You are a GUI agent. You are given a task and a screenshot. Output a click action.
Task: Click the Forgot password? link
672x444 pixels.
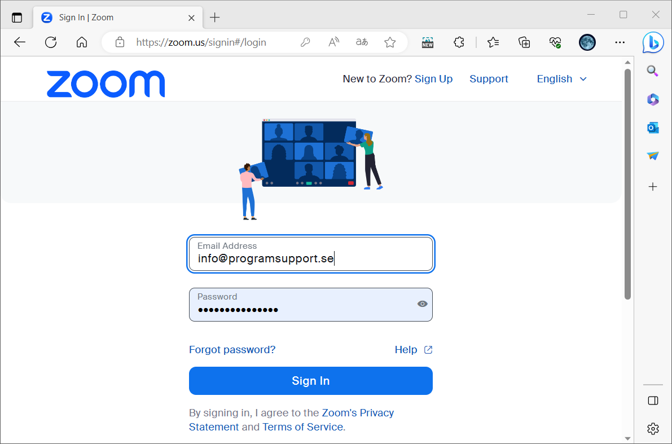click(x=232, y=350)
